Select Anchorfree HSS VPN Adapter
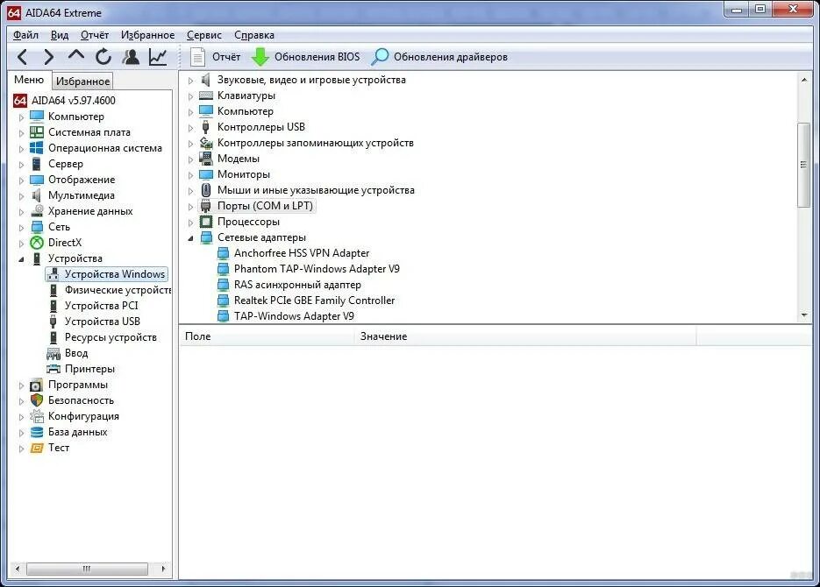This screenshot has height=587, width=820. (301, 253)
